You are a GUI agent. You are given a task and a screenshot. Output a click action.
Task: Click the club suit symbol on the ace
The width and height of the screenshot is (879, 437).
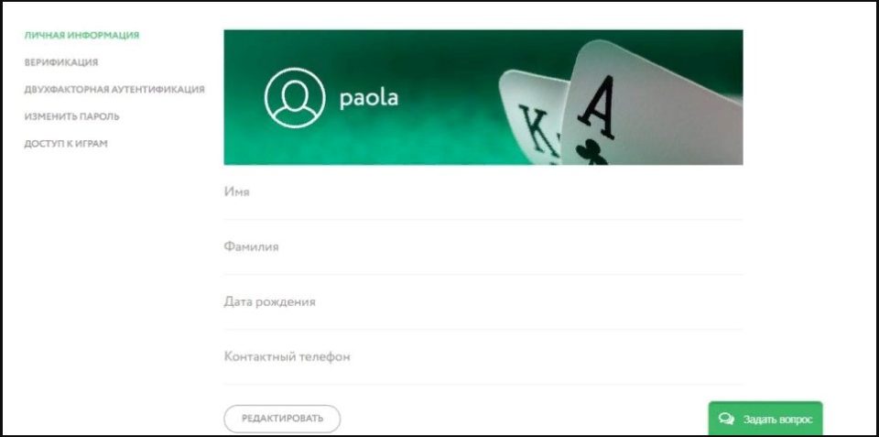tap(591, 153)
